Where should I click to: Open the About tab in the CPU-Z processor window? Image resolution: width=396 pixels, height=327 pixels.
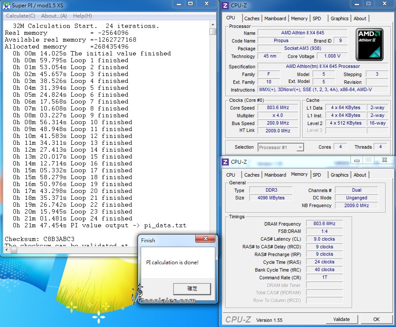[360, 18]
